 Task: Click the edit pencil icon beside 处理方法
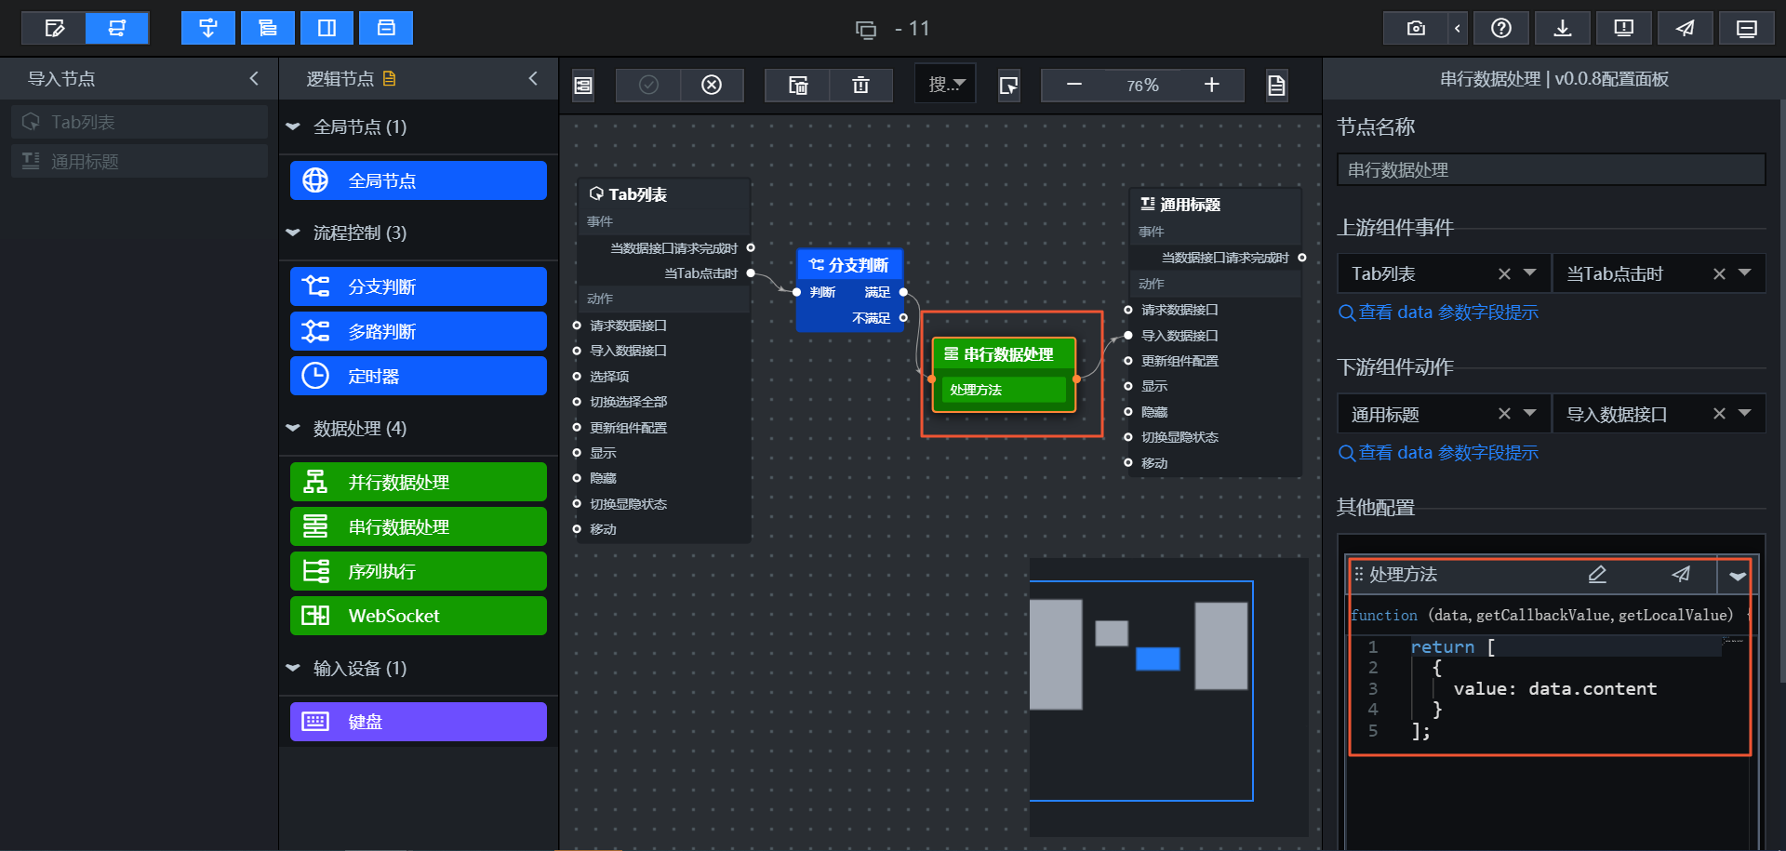(x=1597, y=575)
